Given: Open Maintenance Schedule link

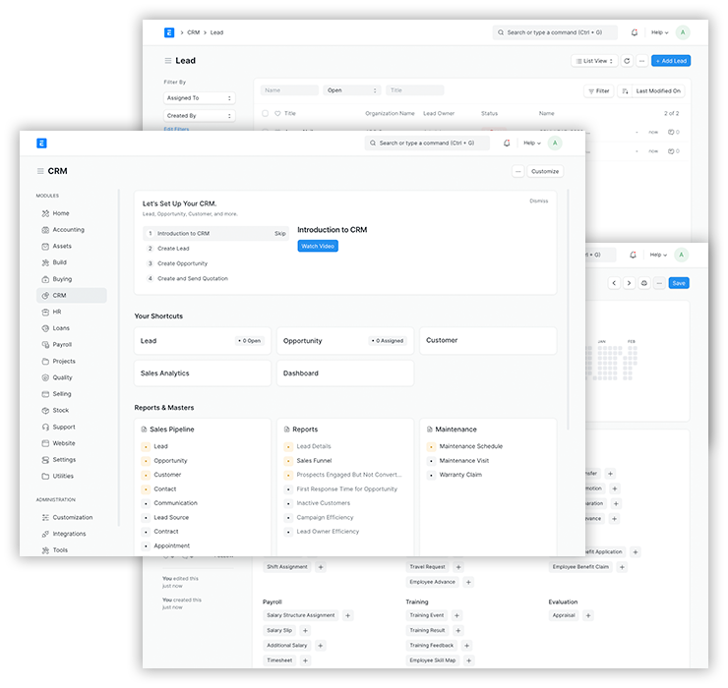Looking at the screenshot, I should tap(471, 446).
